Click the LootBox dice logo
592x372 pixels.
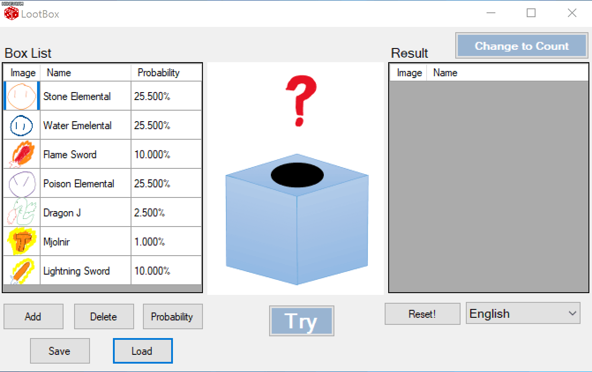pyautogui.click(x=11, y=13)
